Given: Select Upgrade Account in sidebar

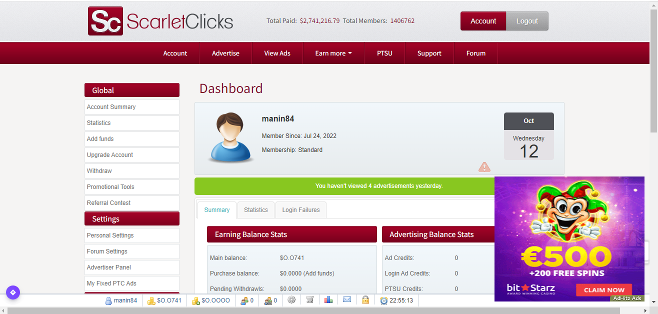Looking at the screenshot, I should coord(132,155).
